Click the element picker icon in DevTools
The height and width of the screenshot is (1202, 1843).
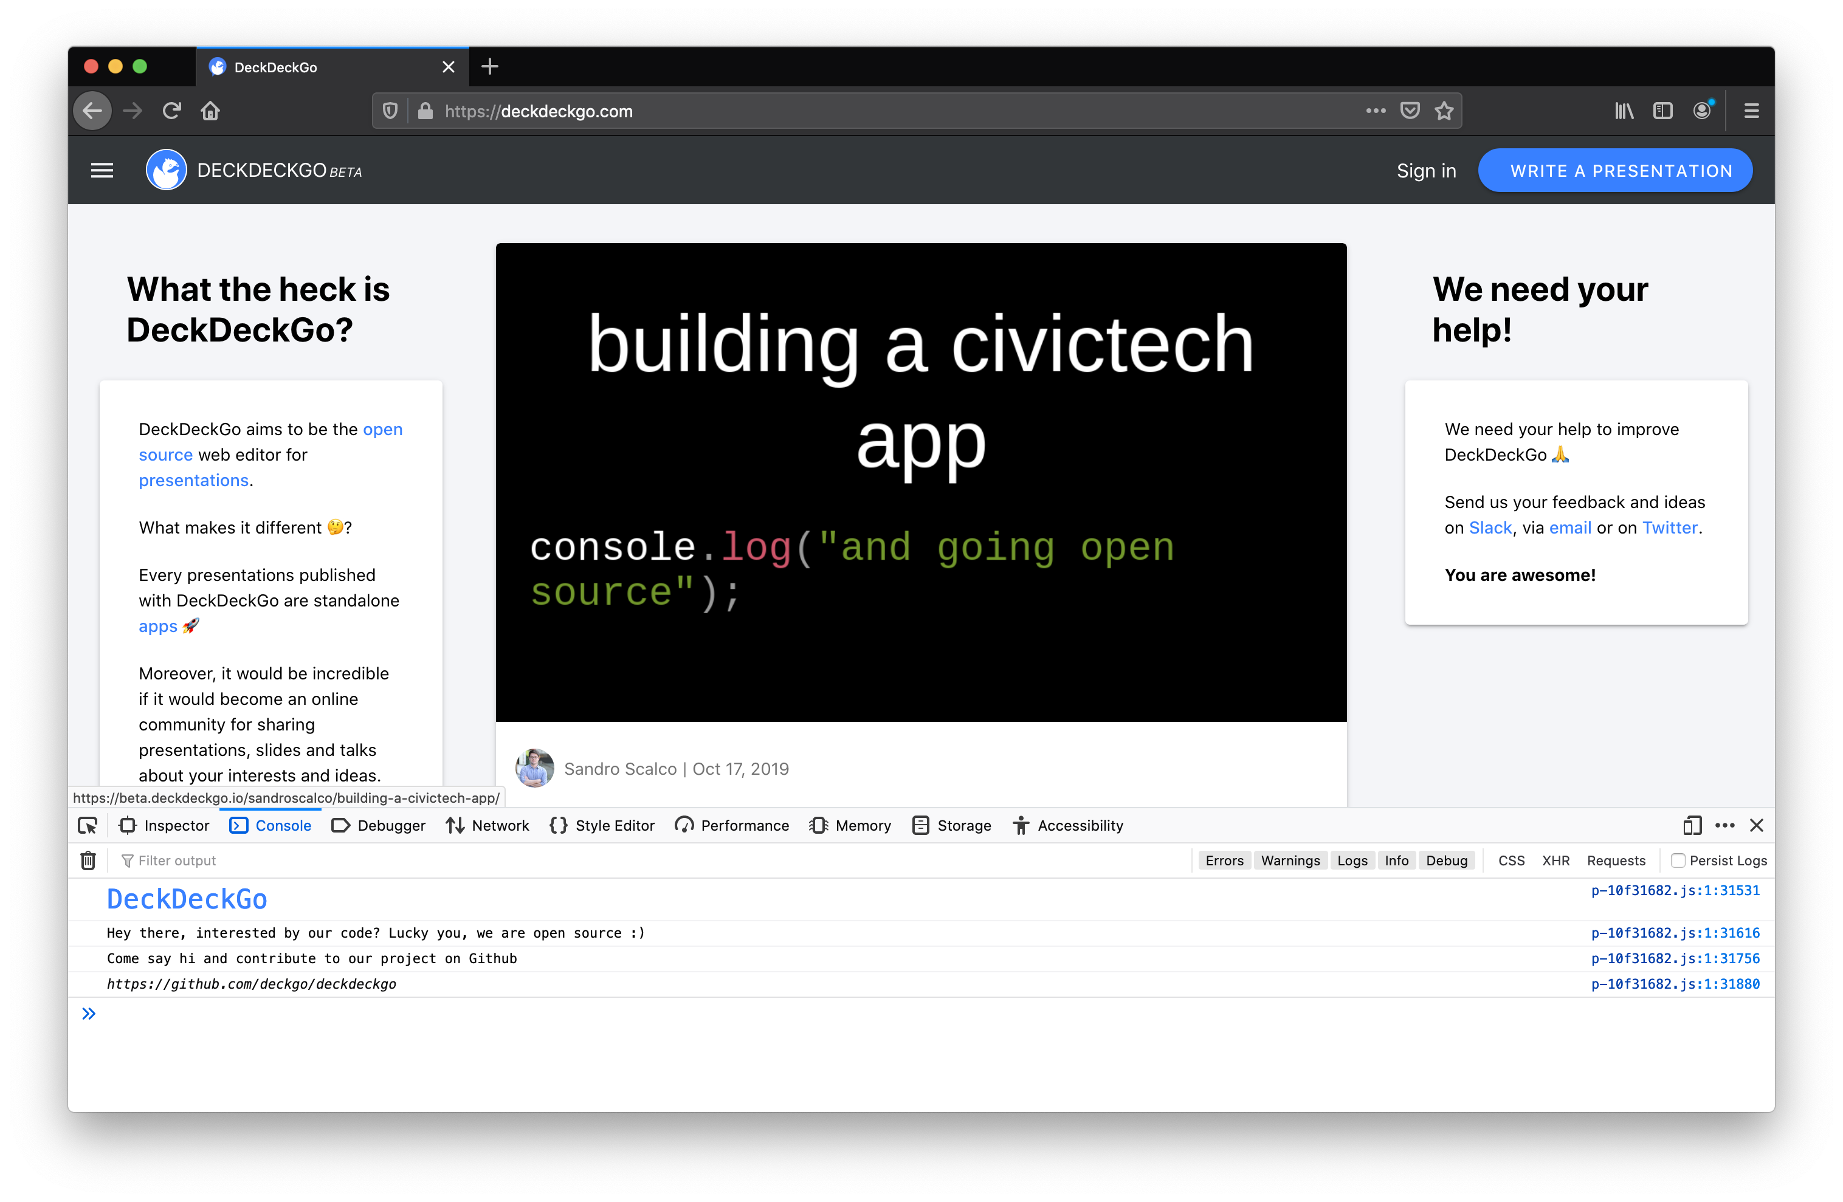click(x=88, y=825)
